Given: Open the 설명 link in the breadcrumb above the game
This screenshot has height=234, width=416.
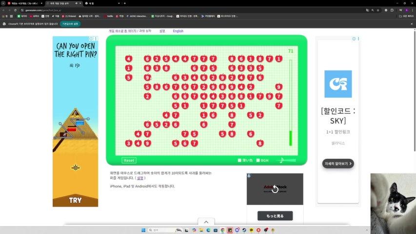Looking at the screenshot, I should pos(162,31).
